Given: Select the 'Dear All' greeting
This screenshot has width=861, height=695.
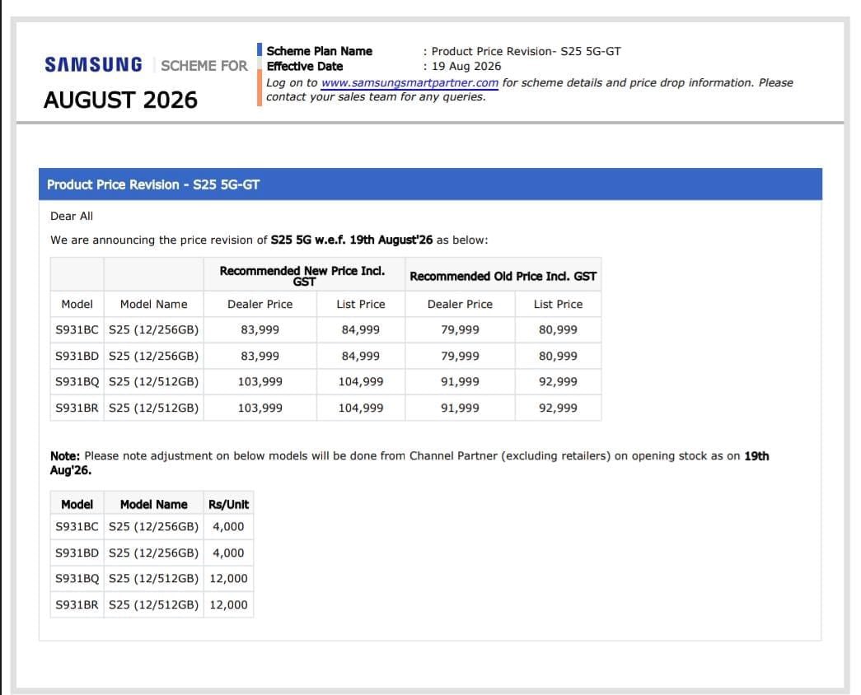Looking at the screenshot, I should [72, 217].
